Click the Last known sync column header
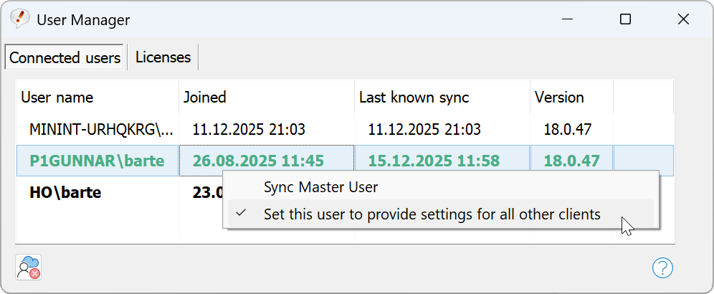The width and height of the screenshot is (714, 294). click(x=414, y=98)
